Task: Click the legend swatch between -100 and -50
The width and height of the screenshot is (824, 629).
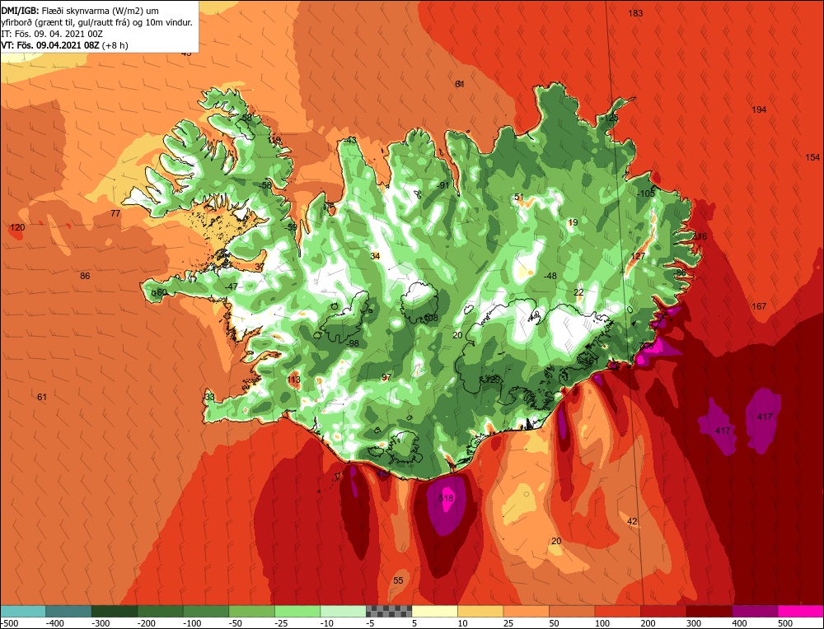Action: coord(206,611)
